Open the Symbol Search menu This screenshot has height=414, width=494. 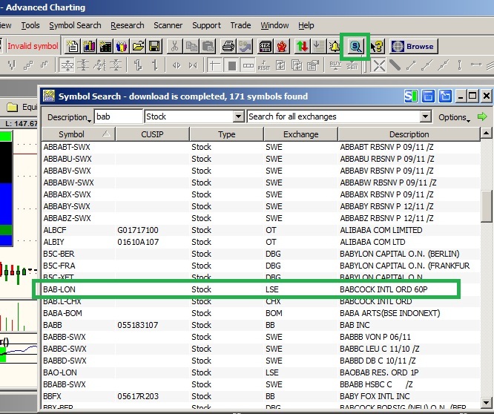[x=75, y=25]
